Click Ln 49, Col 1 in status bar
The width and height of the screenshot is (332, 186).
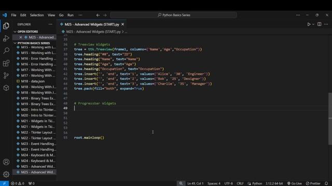[x=195, y=183]
